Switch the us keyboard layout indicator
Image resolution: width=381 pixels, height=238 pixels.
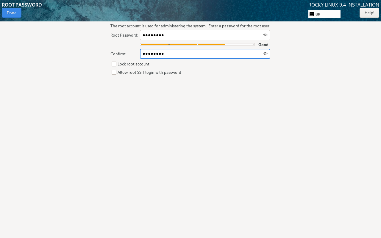(x=324, y=14)
